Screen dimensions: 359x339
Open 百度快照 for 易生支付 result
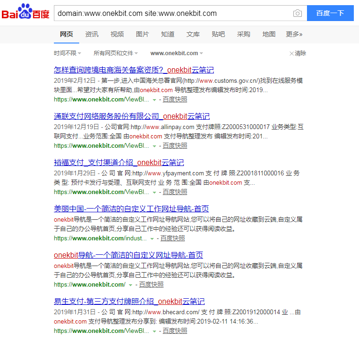coord(175,331)
